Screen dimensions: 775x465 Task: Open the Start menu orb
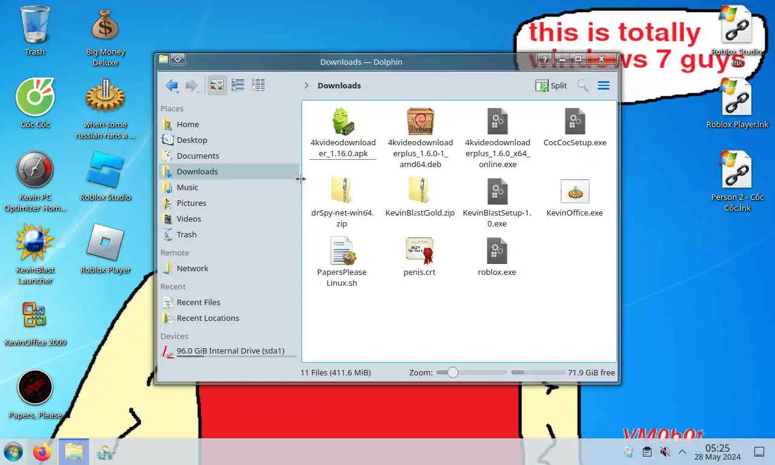pos(13,452)
